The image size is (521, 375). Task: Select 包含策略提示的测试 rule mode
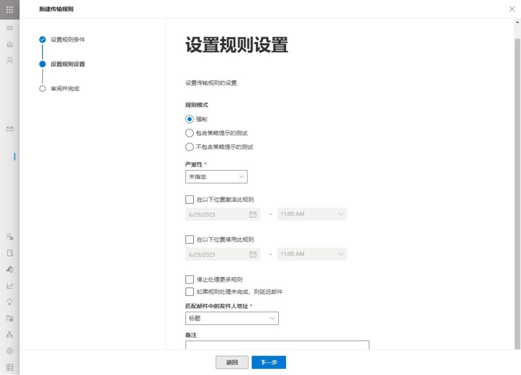(190, 133)
